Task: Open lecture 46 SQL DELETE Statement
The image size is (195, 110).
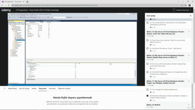Action: point(168,73)
